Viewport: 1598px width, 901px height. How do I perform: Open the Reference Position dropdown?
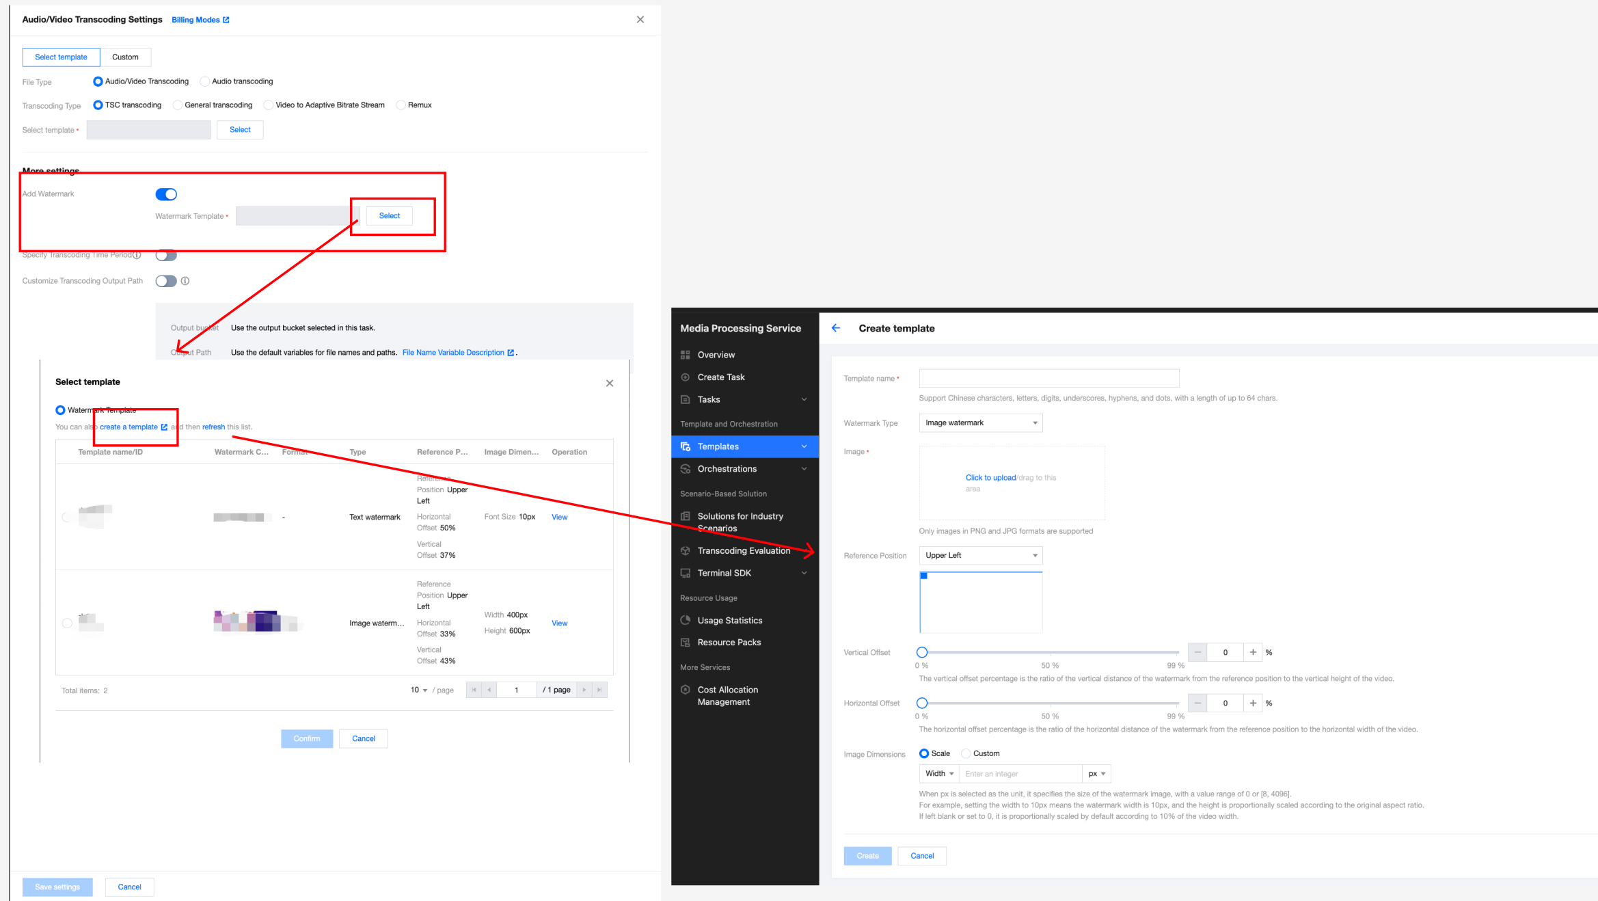pyautogui.click(x=980, y=556)
